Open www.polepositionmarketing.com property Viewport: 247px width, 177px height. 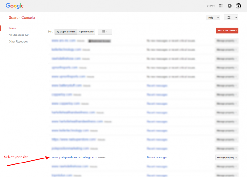coord(74,157)
